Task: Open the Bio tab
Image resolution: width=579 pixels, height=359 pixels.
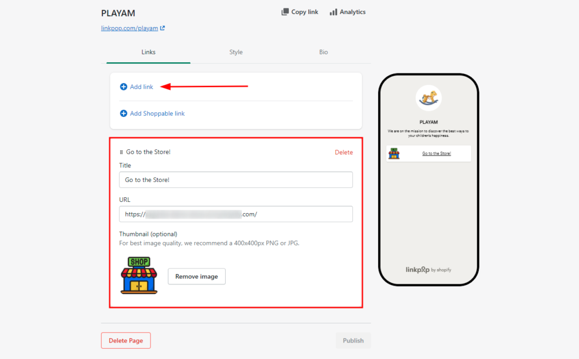Action: (323, 52)
